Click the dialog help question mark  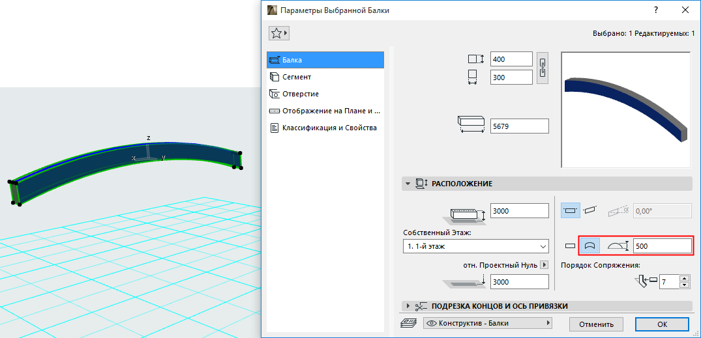point(655,10)
